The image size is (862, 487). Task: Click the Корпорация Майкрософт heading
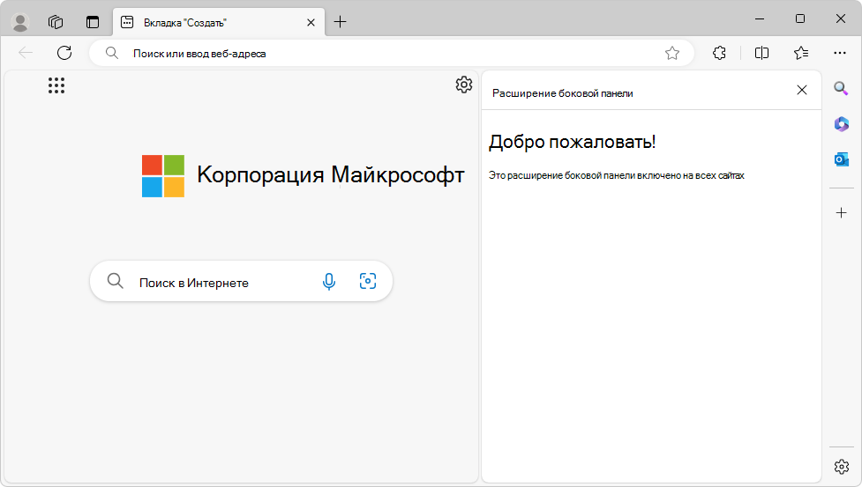pyautogui.click(x=330, y=175)
